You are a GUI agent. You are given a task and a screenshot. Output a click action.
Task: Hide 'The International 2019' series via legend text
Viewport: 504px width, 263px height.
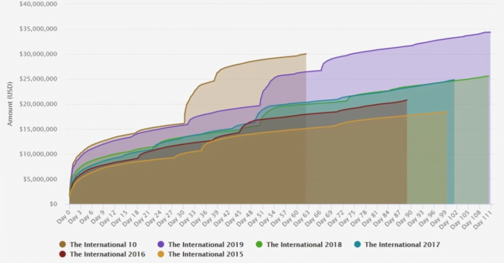[x=203, y=244]
